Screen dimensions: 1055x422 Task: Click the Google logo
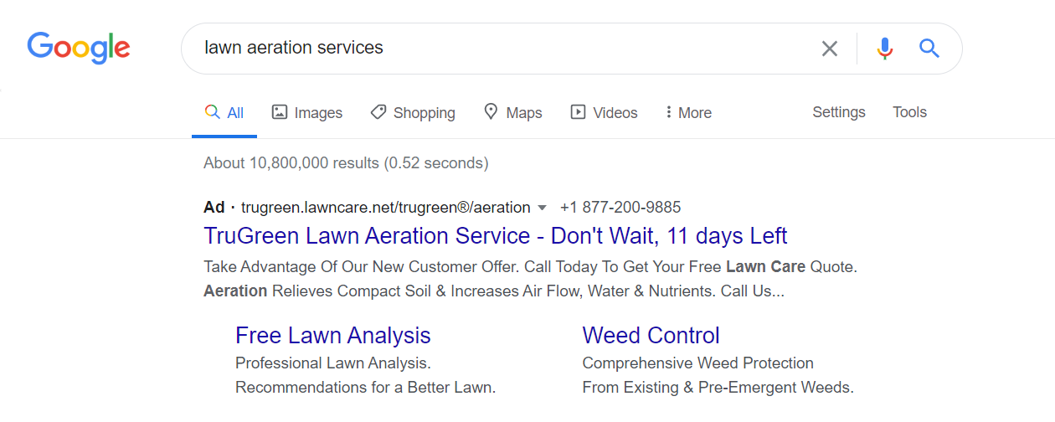pos(79,49)
